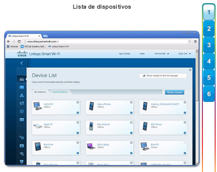Go to slide 2 button
217x172 pixels.
[209, 29]
